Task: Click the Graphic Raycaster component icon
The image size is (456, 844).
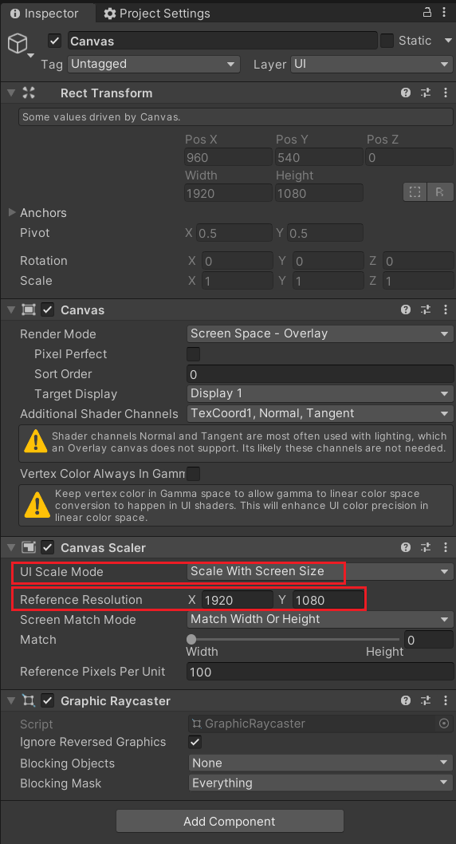Action: [x=29, y=701]
